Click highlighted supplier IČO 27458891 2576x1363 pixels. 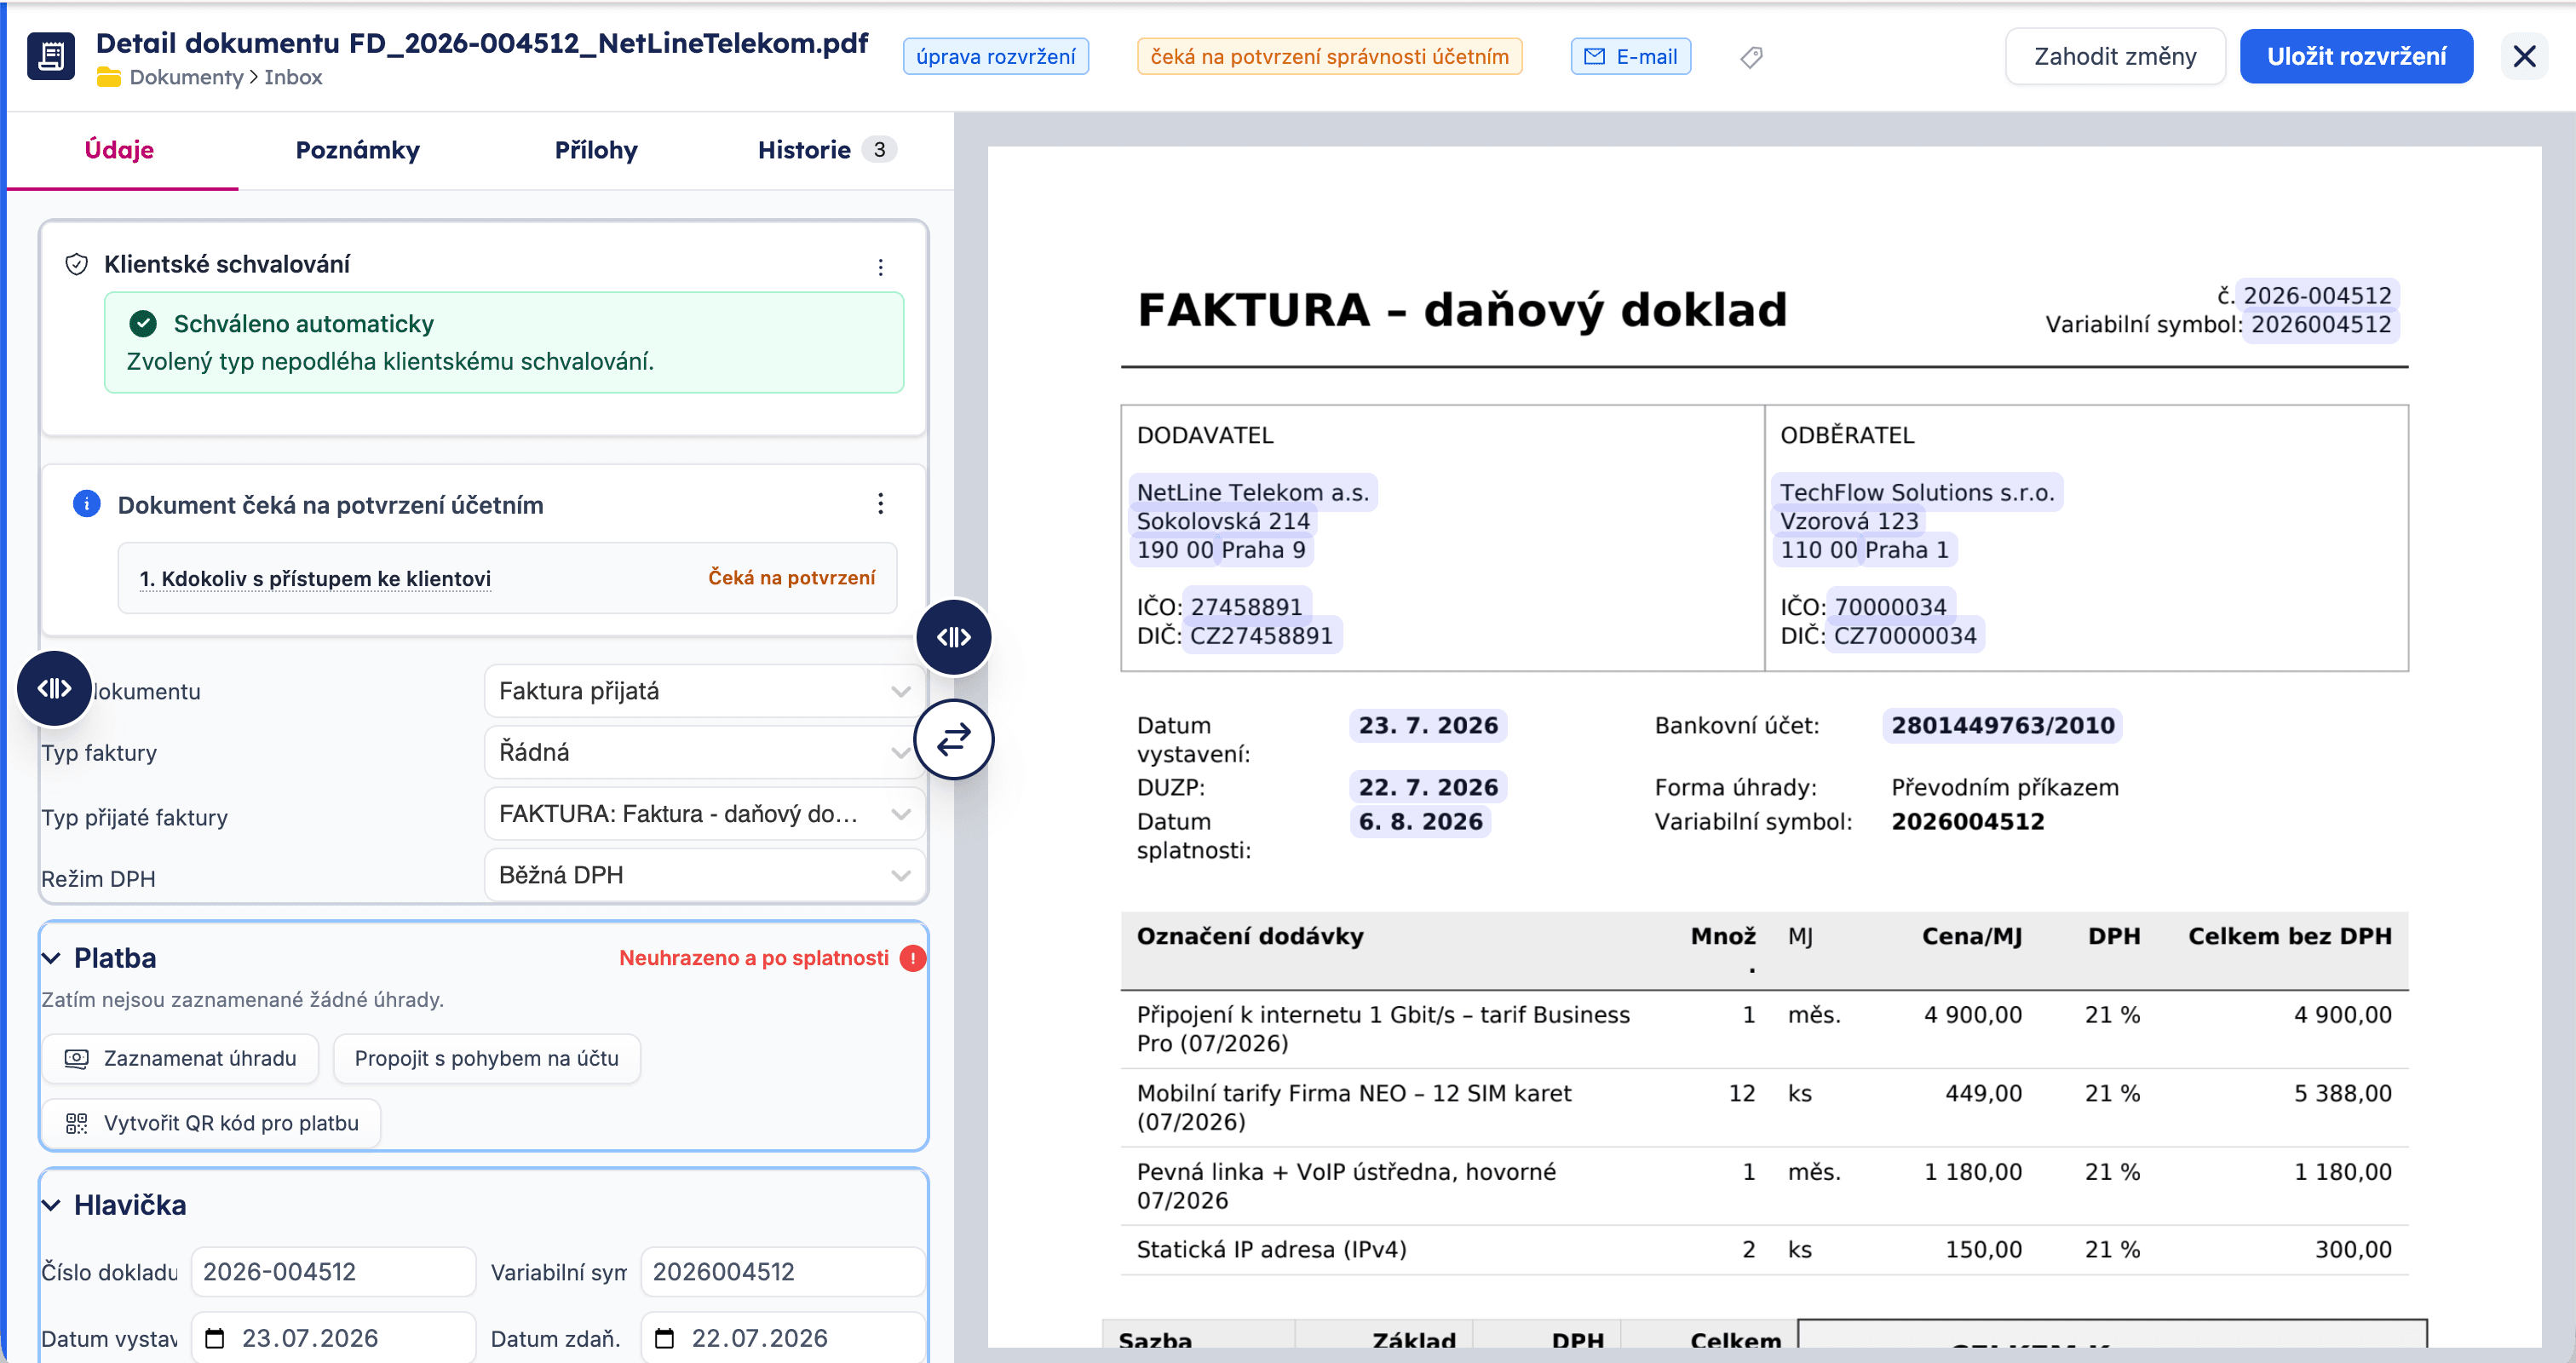(1246, 607)
